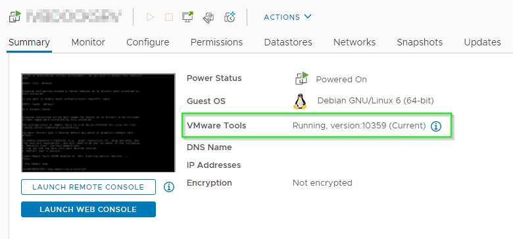513x239 pixels.
Task: Click info icon beside VMware Tools version
Action: (x=436, y=126)
